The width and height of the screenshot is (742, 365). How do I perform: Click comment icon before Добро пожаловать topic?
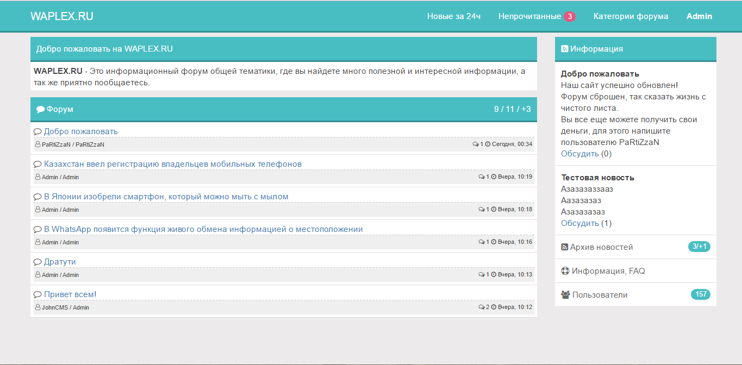[38, 131]
